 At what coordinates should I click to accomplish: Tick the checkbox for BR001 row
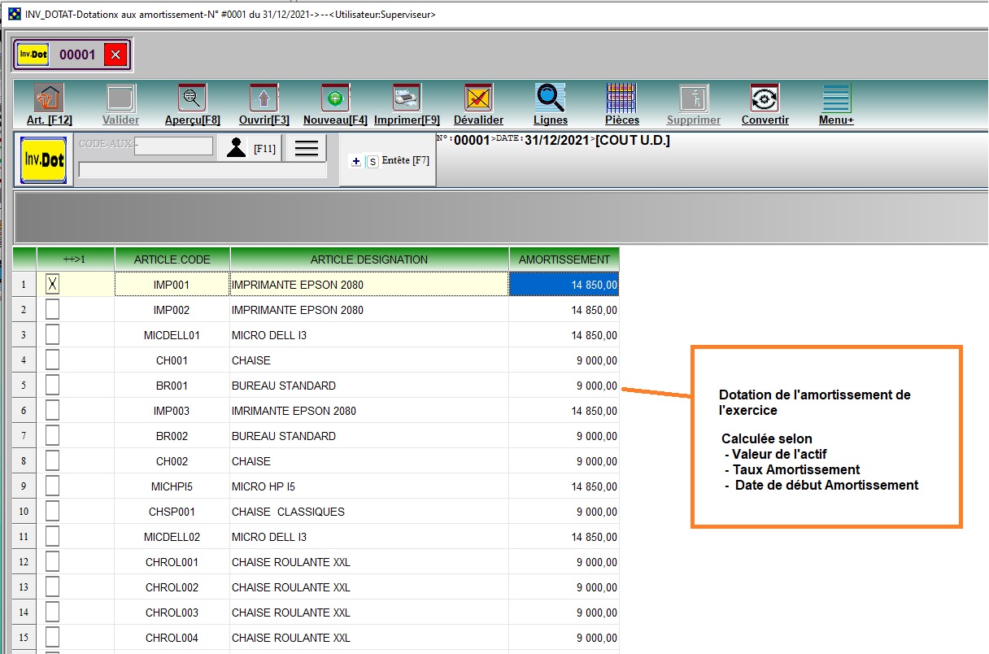(x=52, y=386)
